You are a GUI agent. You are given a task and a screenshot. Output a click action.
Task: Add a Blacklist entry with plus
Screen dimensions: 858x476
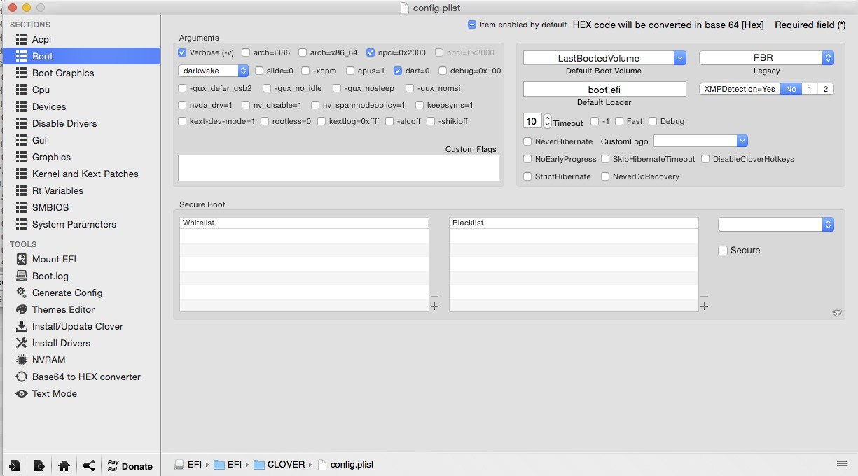(x=704, y=306)
